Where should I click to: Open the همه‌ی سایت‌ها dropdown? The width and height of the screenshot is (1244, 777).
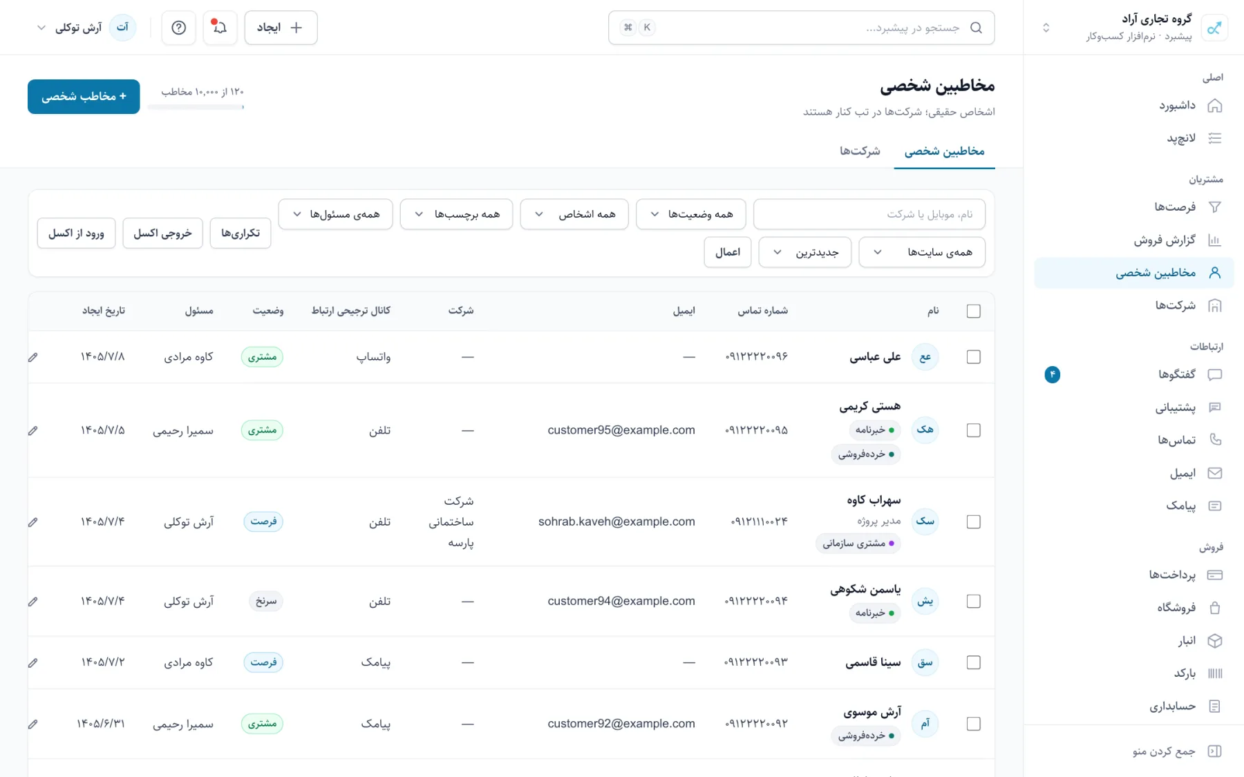[x=922, y=252]
